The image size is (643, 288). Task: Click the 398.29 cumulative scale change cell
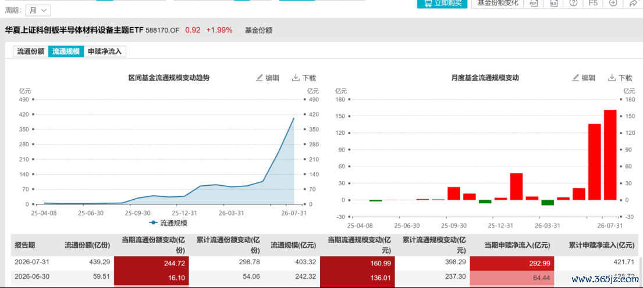tap(455, 264)
